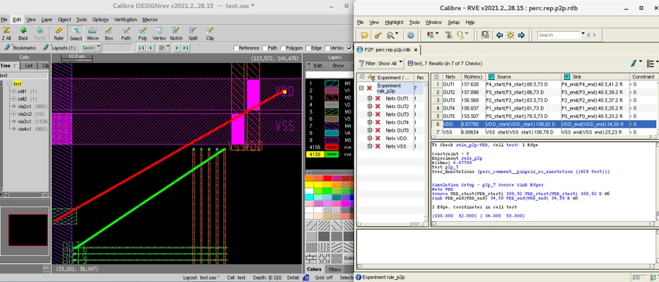Choose the Poly drawing tool
Screen dimensions: 659x282
pyautogui.click(x=143, y=33)
